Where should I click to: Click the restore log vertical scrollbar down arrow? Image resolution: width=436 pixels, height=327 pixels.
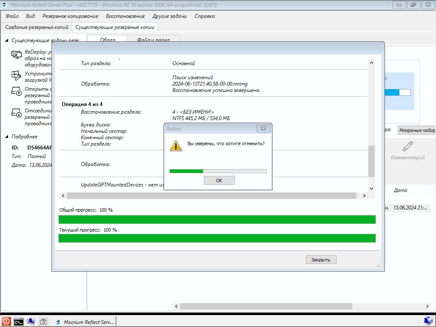tap(371, 188)
